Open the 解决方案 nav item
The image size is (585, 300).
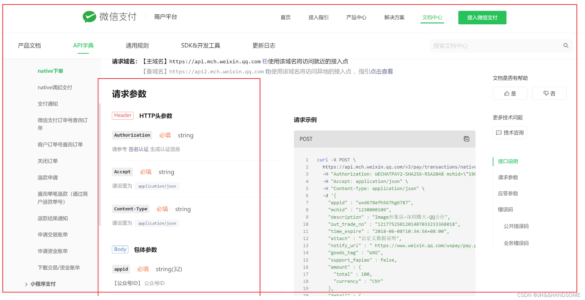[394, 17]
